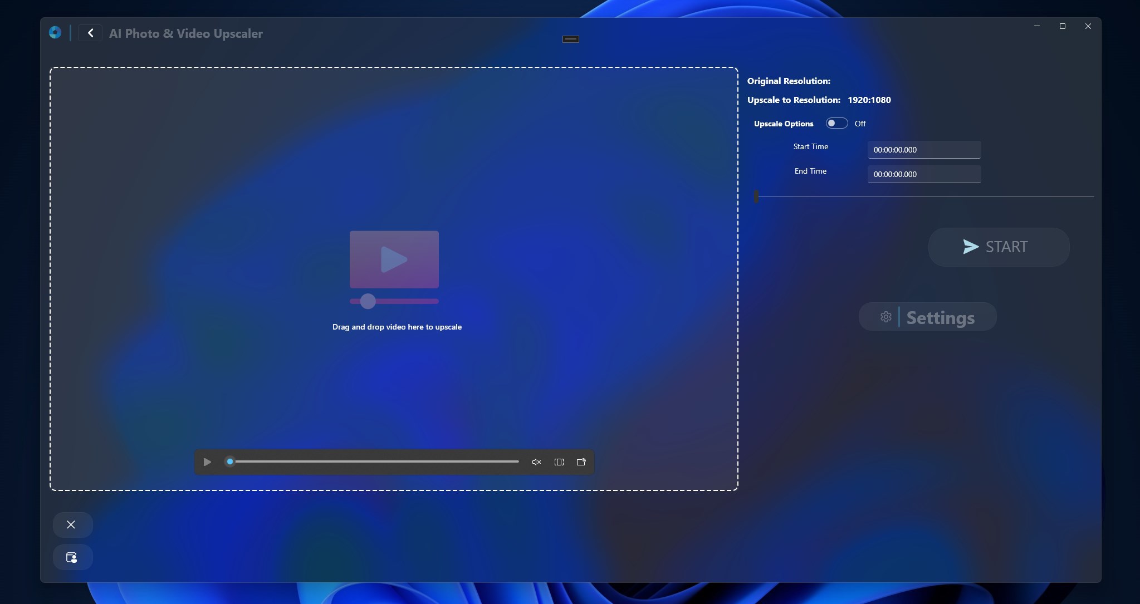Toggle the fit-to-screen player icon

click(x=559, y=461)
